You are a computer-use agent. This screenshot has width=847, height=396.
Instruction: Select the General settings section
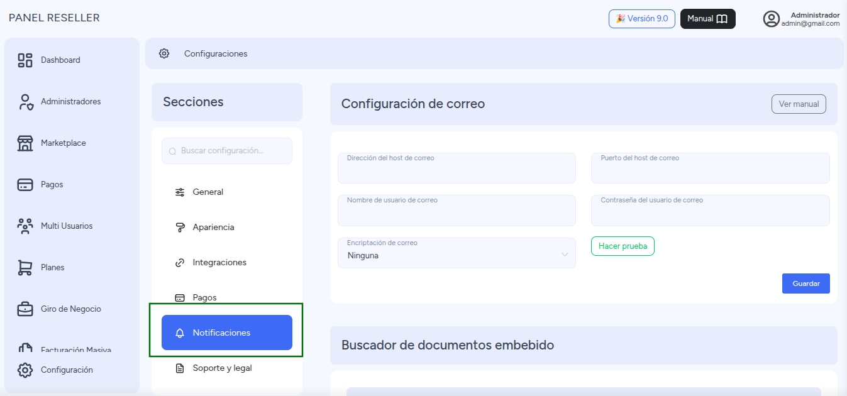click(227, 192)
